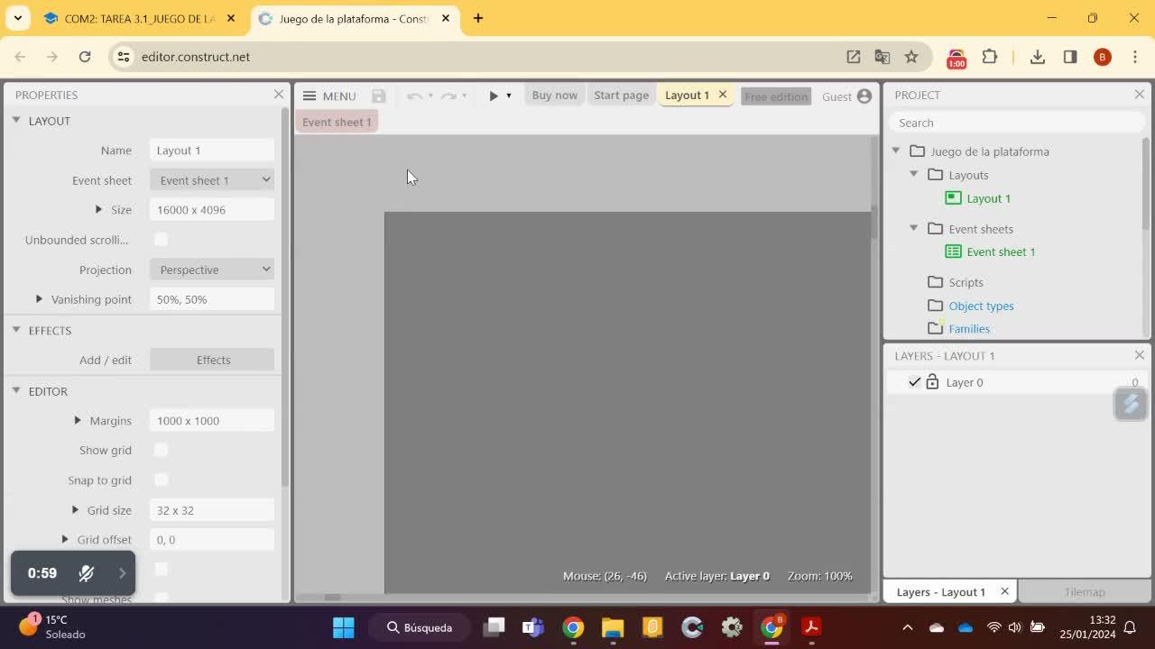
Task: Click the Free edition label button
Action: [x=776, y=96]
